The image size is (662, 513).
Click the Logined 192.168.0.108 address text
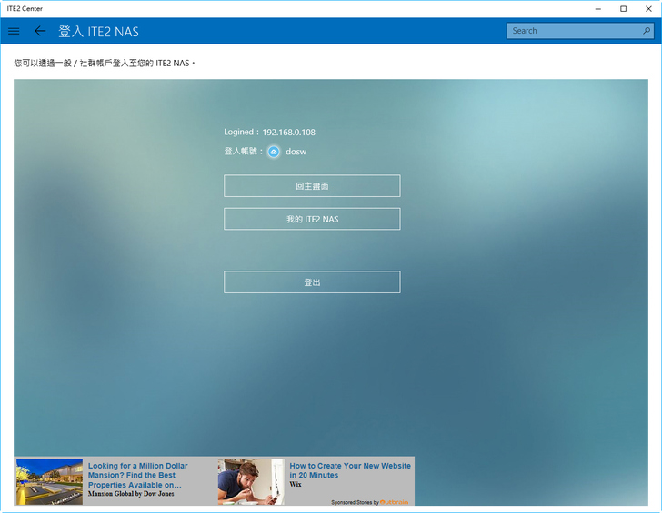(x=270, y=133)
